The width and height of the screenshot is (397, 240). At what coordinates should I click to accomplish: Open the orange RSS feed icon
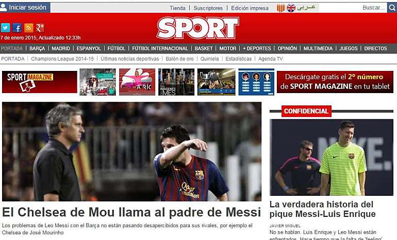28,28
